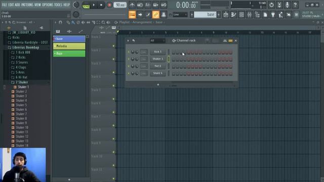
Task: Open the metronome toggle in the top toolbar
Action: (x=132, y=5)
